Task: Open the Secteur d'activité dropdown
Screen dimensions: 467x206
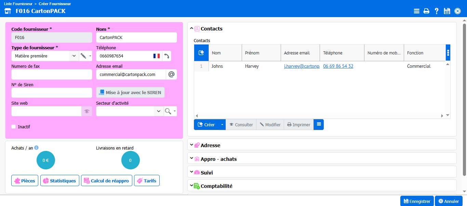Action: tap(159, 111)
